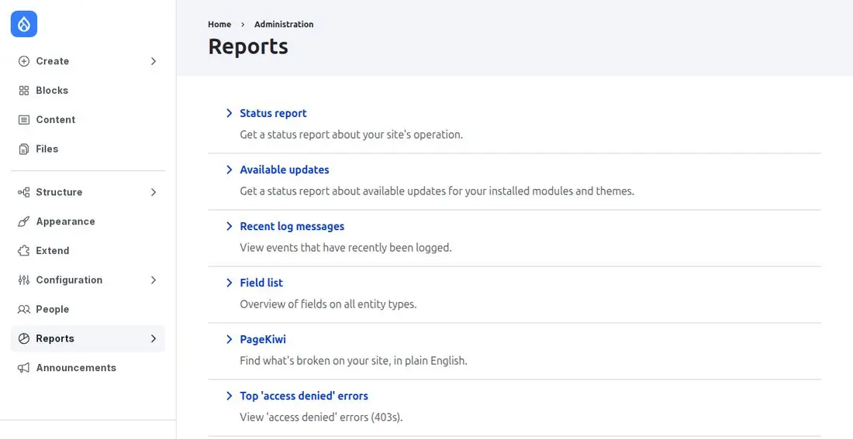
Task: Click the Home breadcrumb link
Action: pos(219,25)
